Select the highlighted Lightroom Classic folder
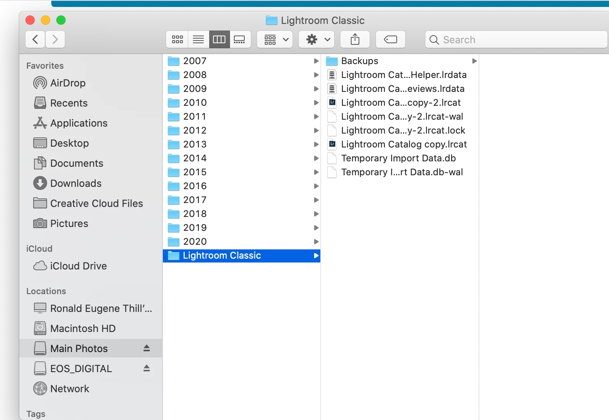Viewport: 609px width, 420px height. coord(242,256)
